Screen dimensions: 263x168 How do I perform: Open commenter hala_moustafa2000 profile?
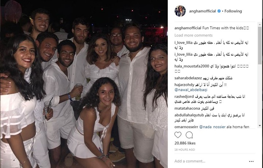coord(192,66)
